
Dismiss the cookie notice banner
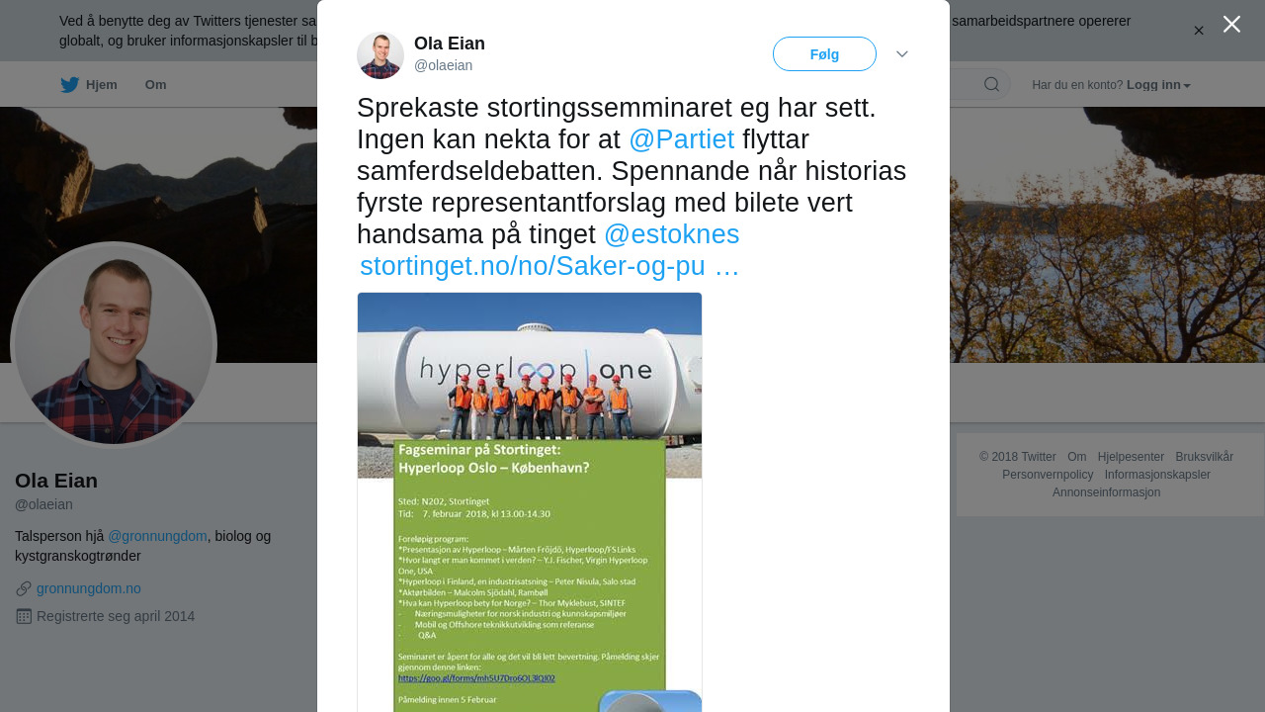[x=1199, y=31]
